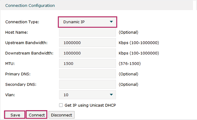Click the Host Name input field

88,32
